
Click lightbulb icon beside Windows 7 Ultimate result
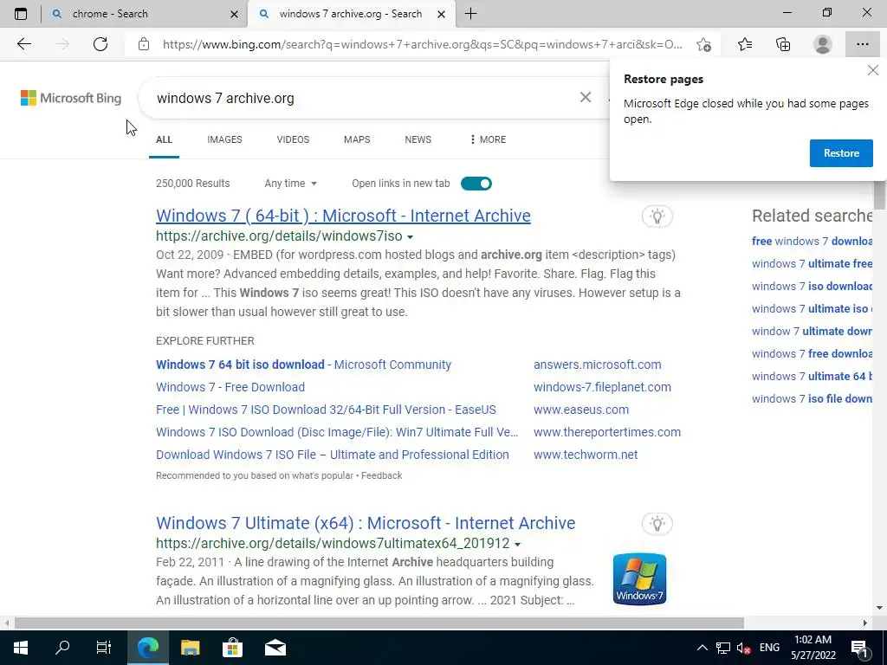(657, 524)
